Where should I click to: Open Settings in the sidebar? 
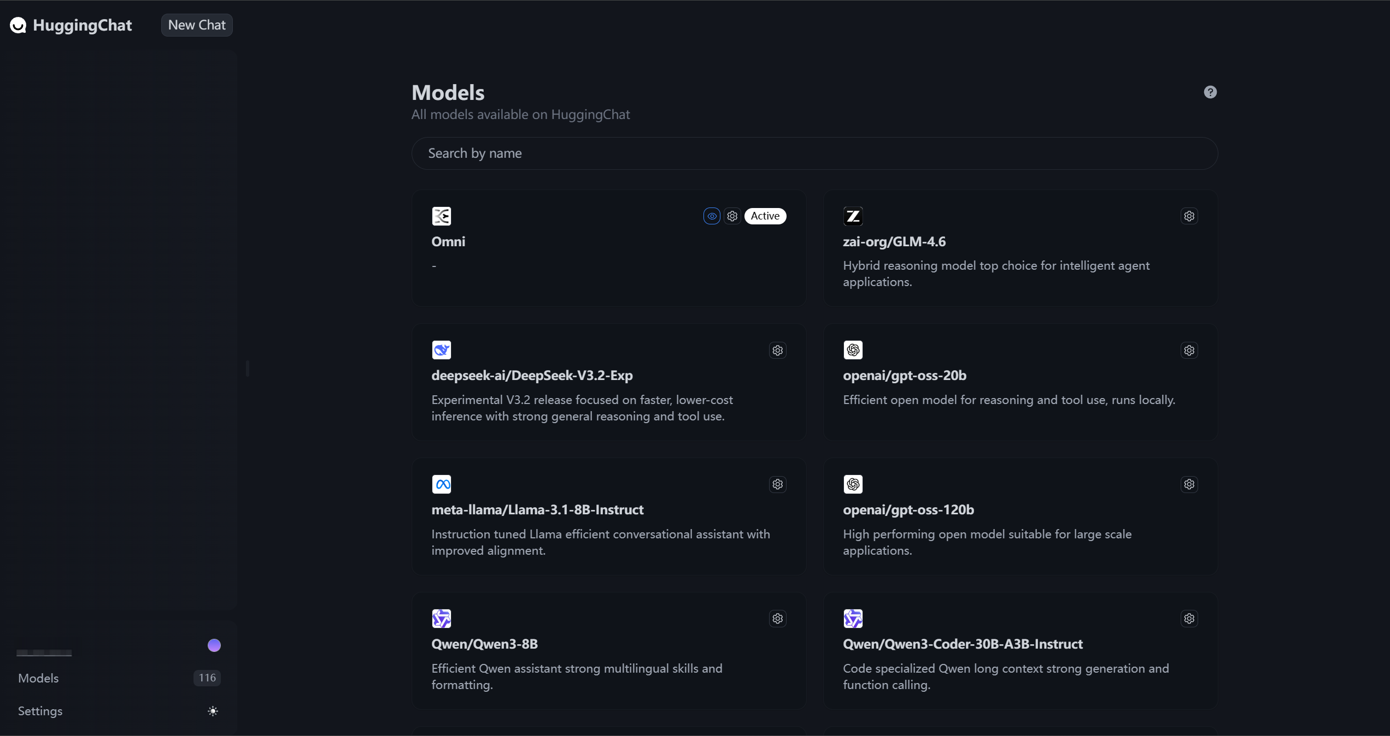click(40, 711)
